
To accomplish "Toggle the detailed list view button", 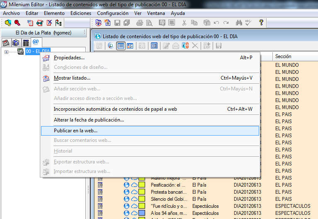I will 130,46.
